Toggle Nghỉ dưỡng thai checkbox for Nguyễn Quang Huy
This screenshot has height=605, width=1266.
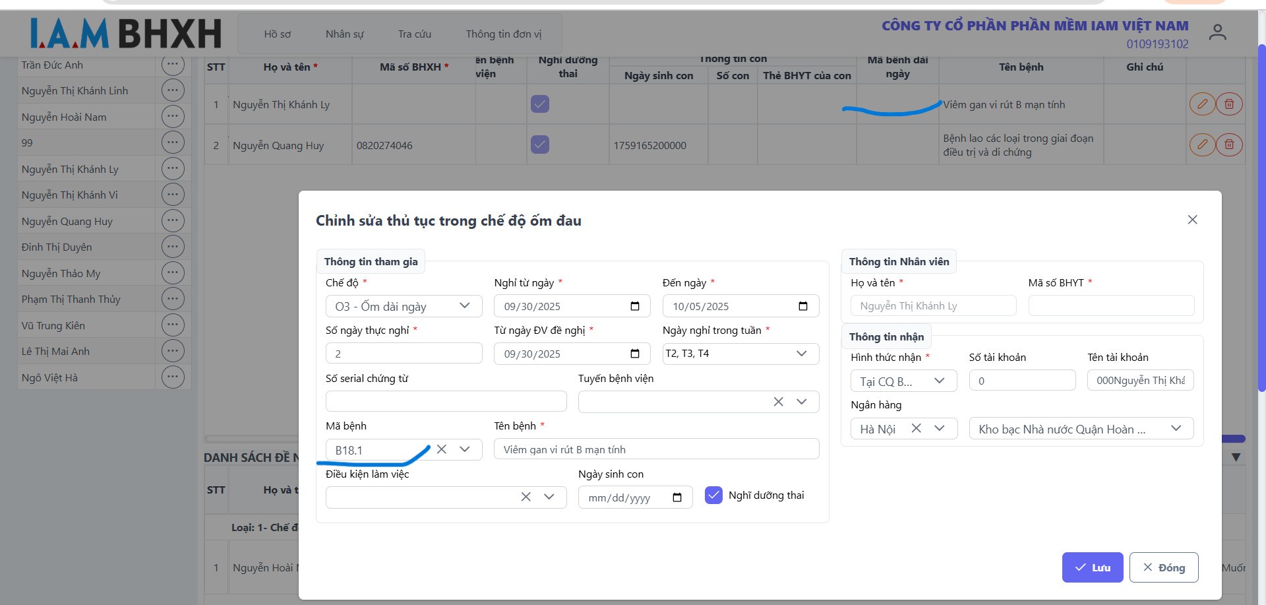[540, 144]
